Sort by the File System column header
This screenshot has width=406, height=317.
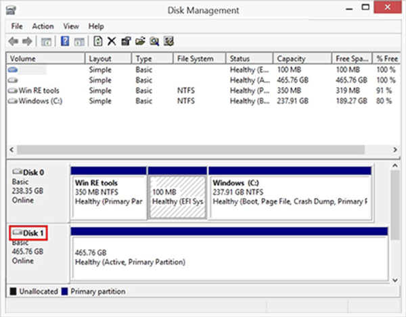[x=200, y=59]
